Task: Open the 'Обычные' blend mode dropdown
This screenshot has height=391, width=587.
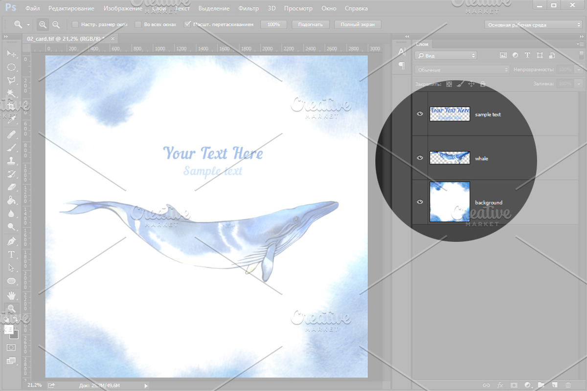Action: (x=462, y=70)
